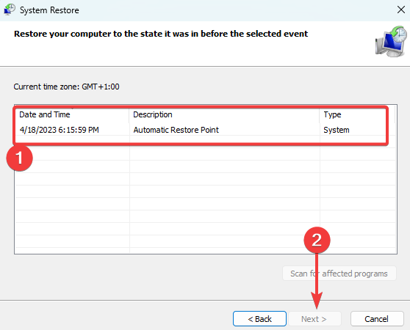Screen dimensions: 410x330
Task: Click the Automatic Restore Point description
Action: [x=176, y=130]
